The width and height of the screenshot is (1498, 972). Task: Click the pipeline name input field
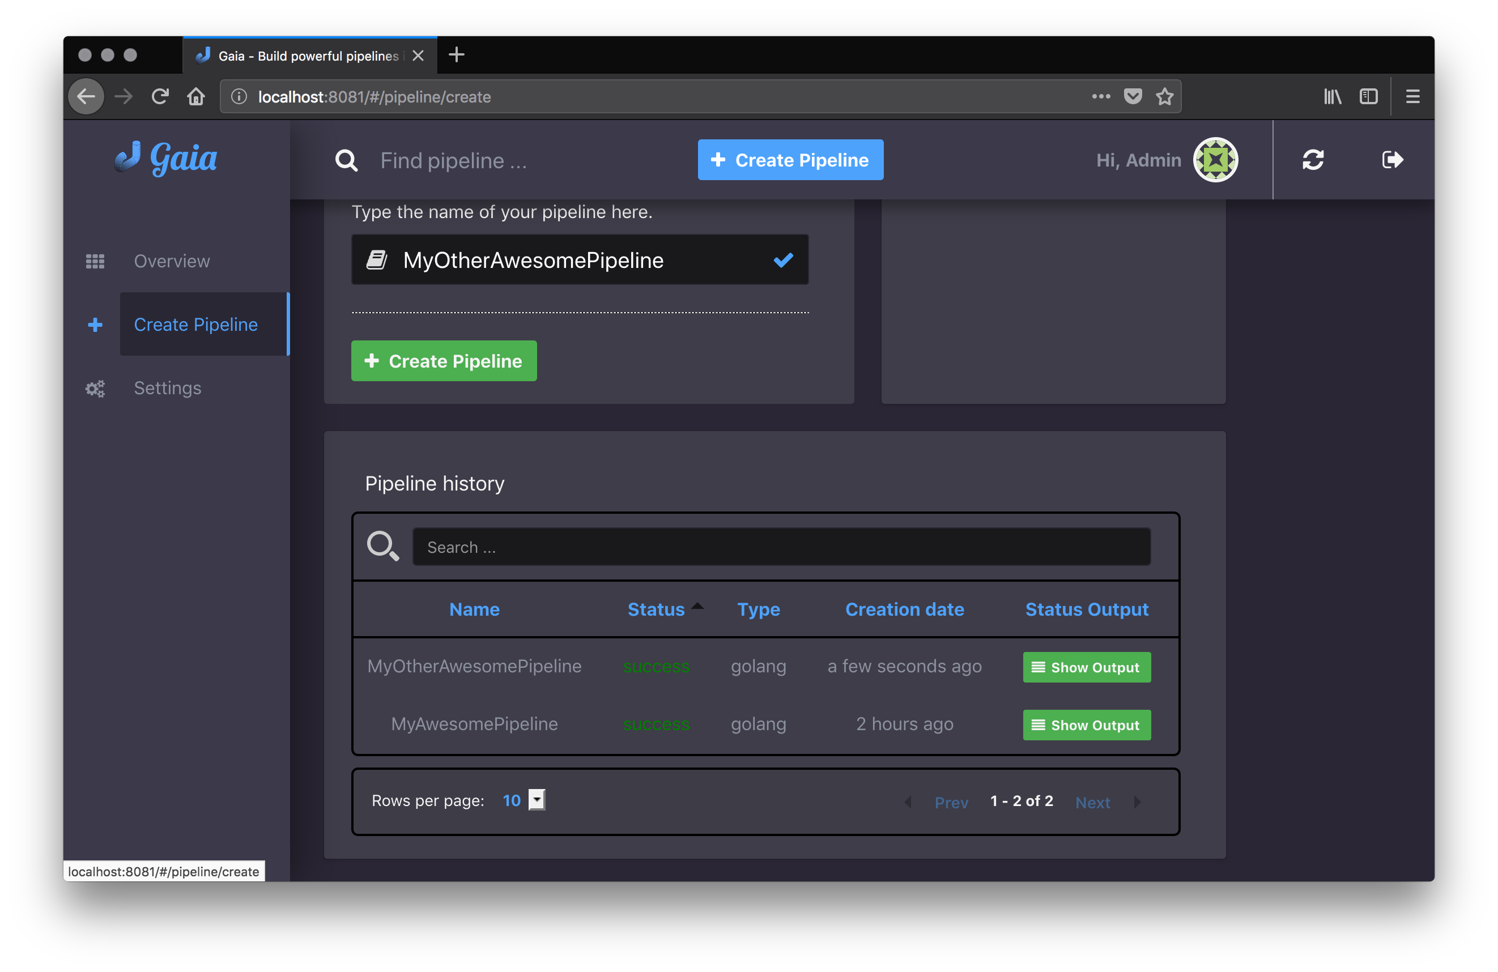[x=580, y=260]
